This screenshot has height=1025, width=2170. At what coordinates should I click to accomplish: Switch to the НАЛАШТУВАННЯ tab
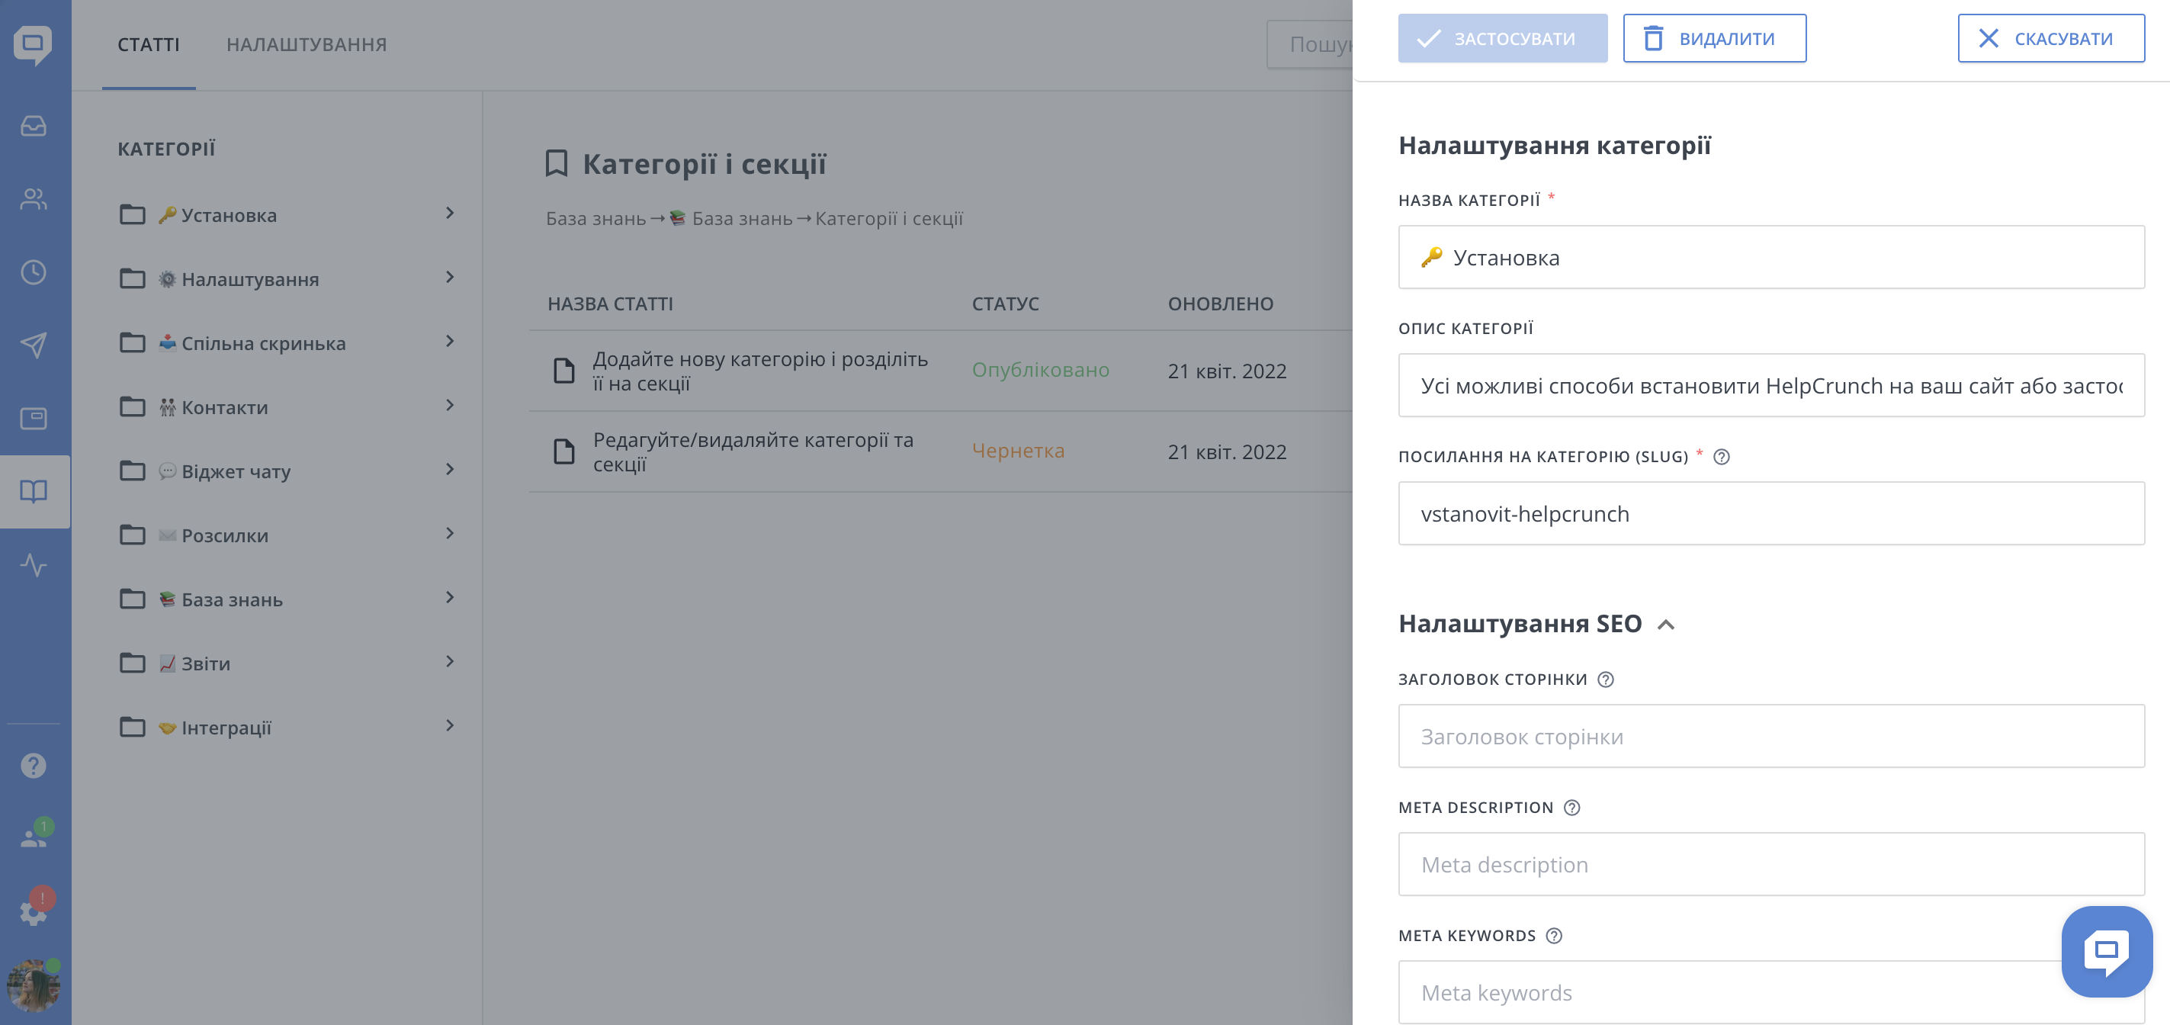click(x=307, y=45)
